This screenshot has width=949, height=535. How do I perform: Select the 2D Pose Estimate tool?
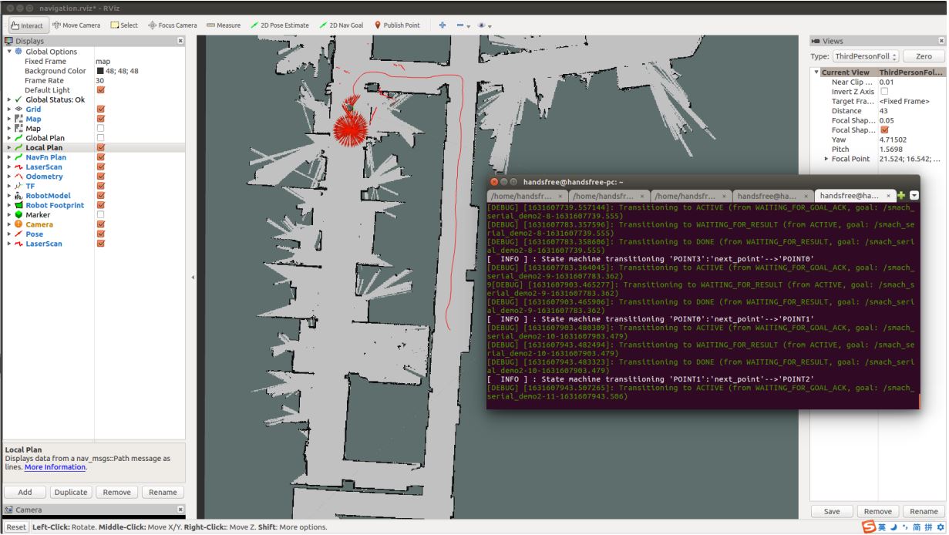tap(280, 25)
